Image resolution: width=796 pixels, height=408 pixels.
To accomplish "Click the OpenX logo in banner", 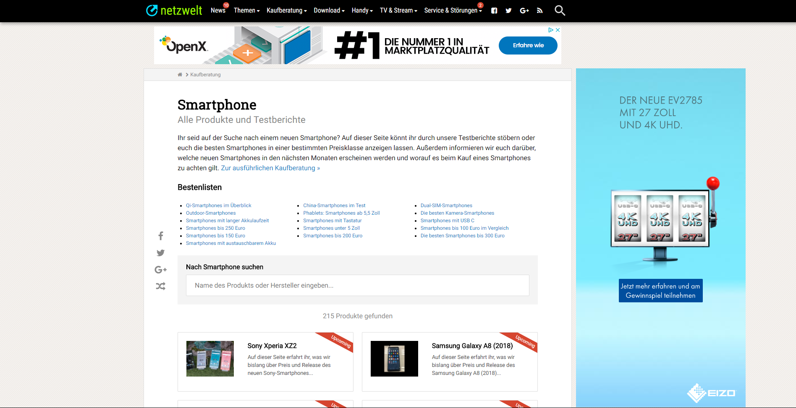I will tap(184, 45).
